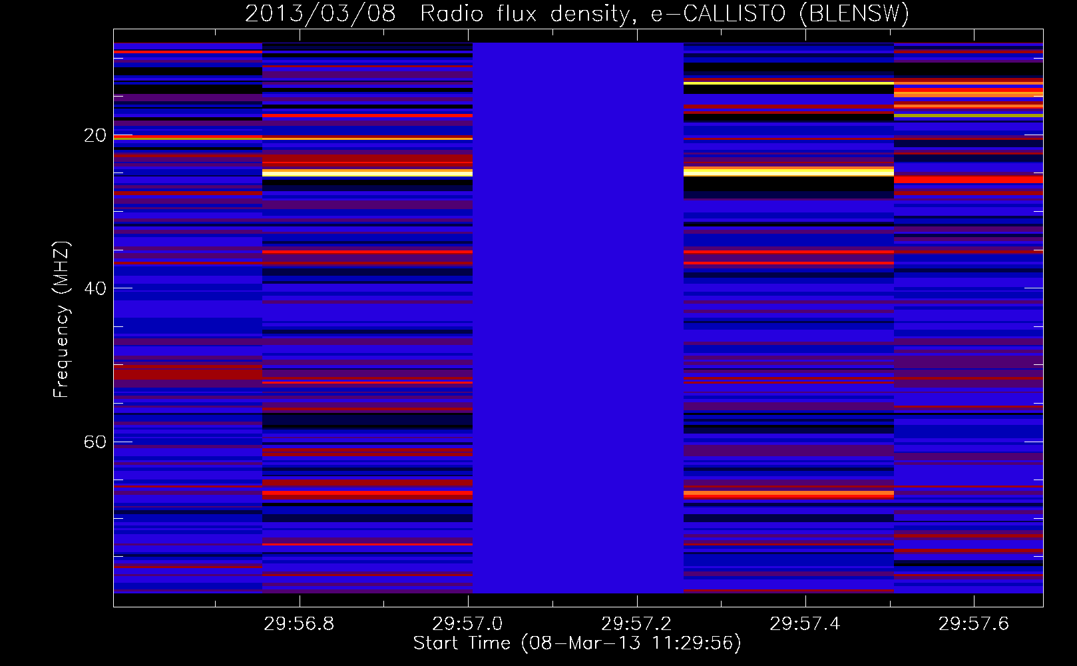The height and width of the screenshot is (666, 1077).
Task: Click the plot title "2013/03/08 Radio flux density, e-CALLISTO (BLENSW)"
Action: [577, 13]
